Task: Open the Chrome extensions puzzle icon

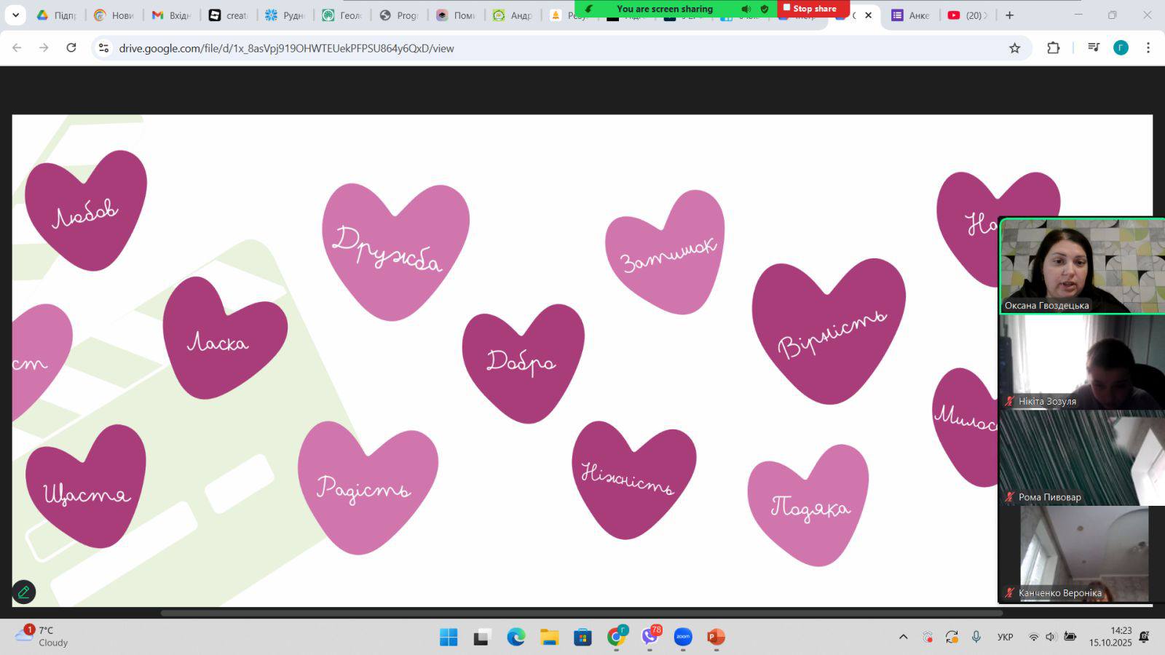Action: tap(1053, 48)
